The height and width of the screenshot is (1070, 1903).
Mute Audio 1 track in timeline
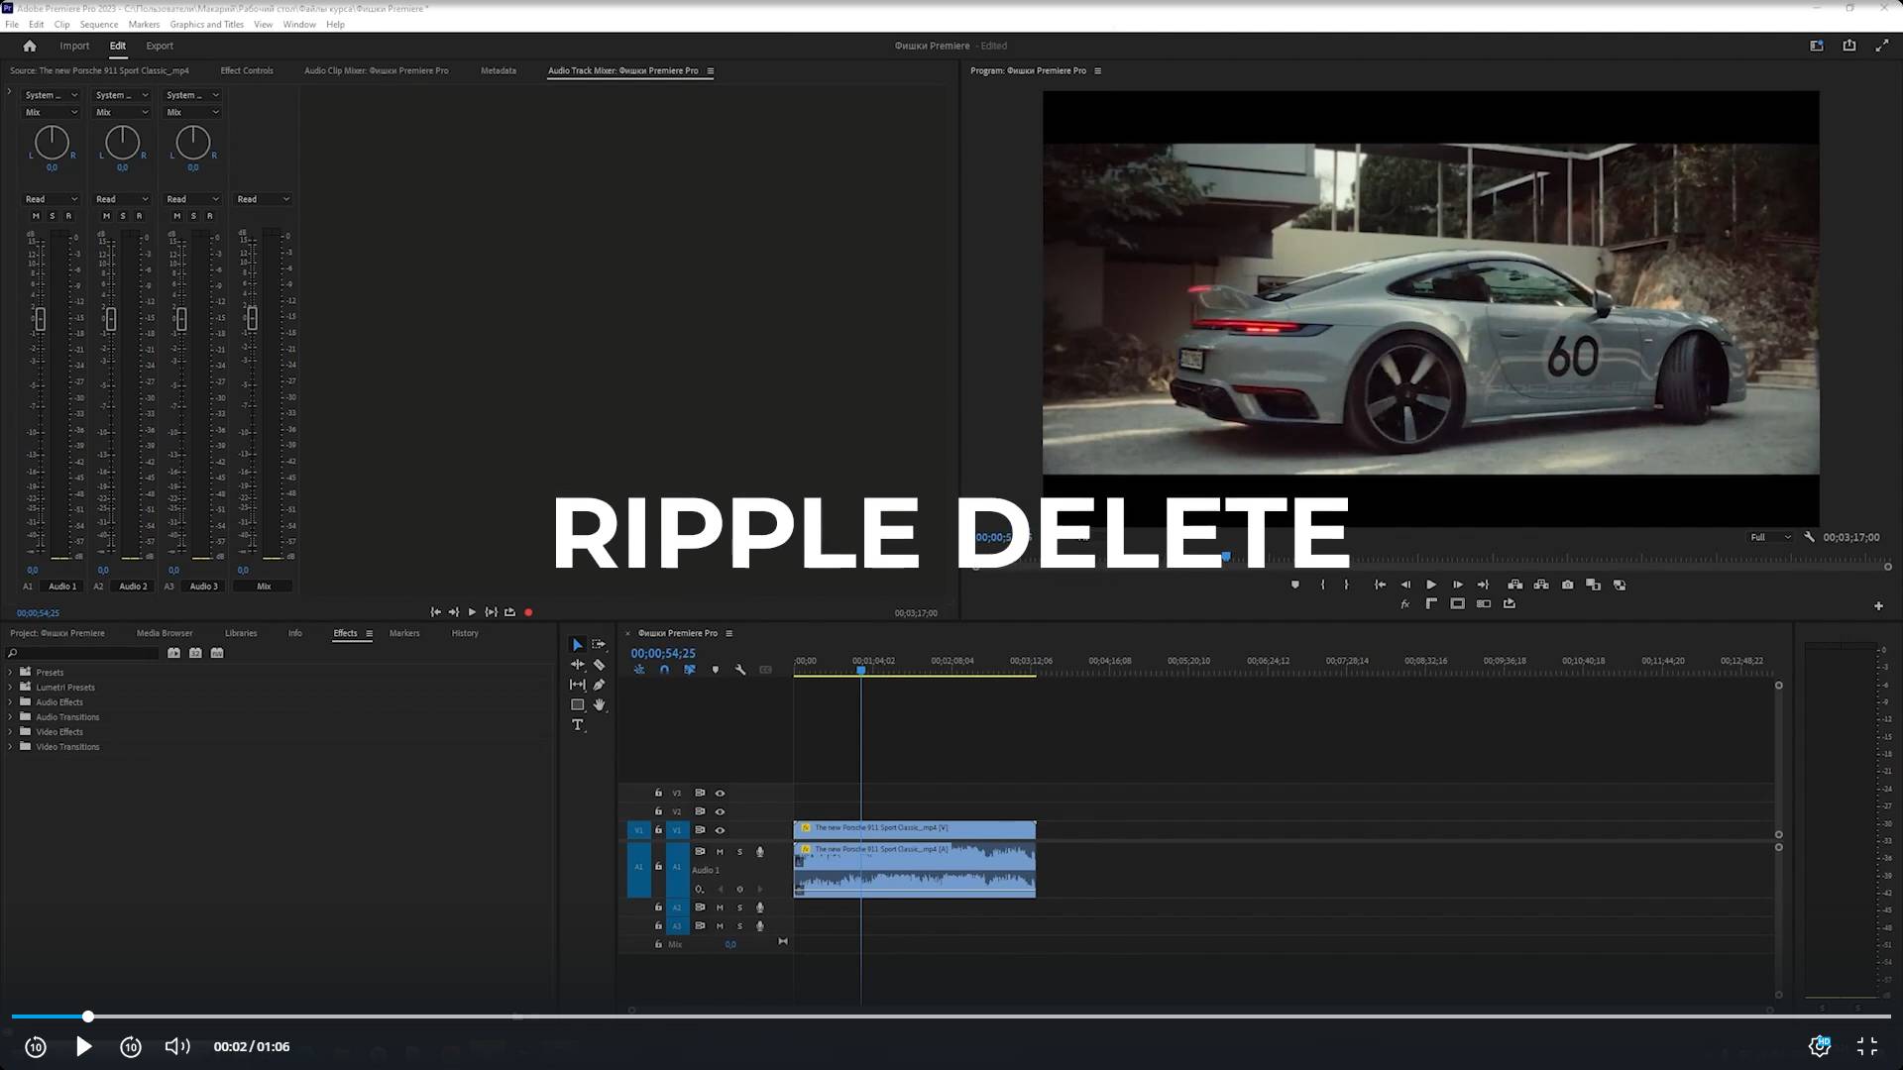pyautogui.click(x=720, y=852)
